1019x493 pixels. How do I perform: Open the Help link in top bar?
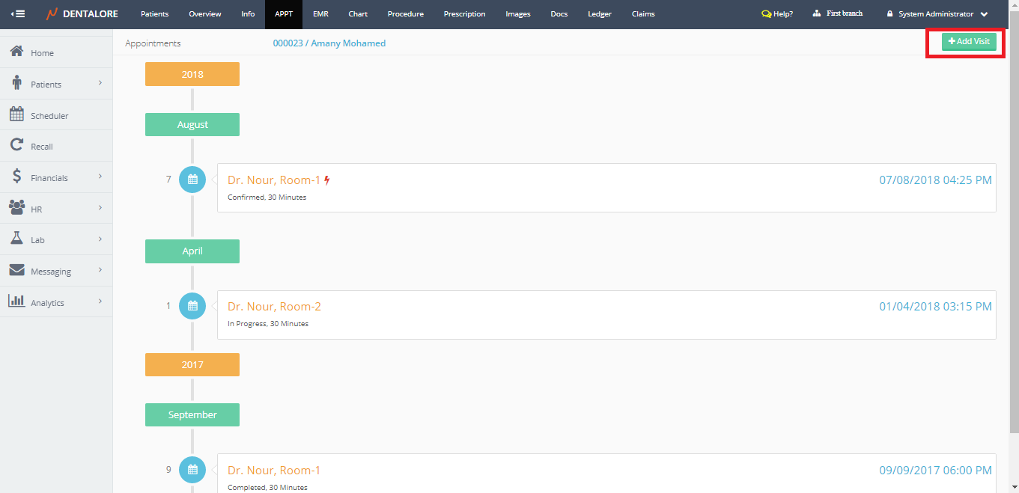pos(777,14)
